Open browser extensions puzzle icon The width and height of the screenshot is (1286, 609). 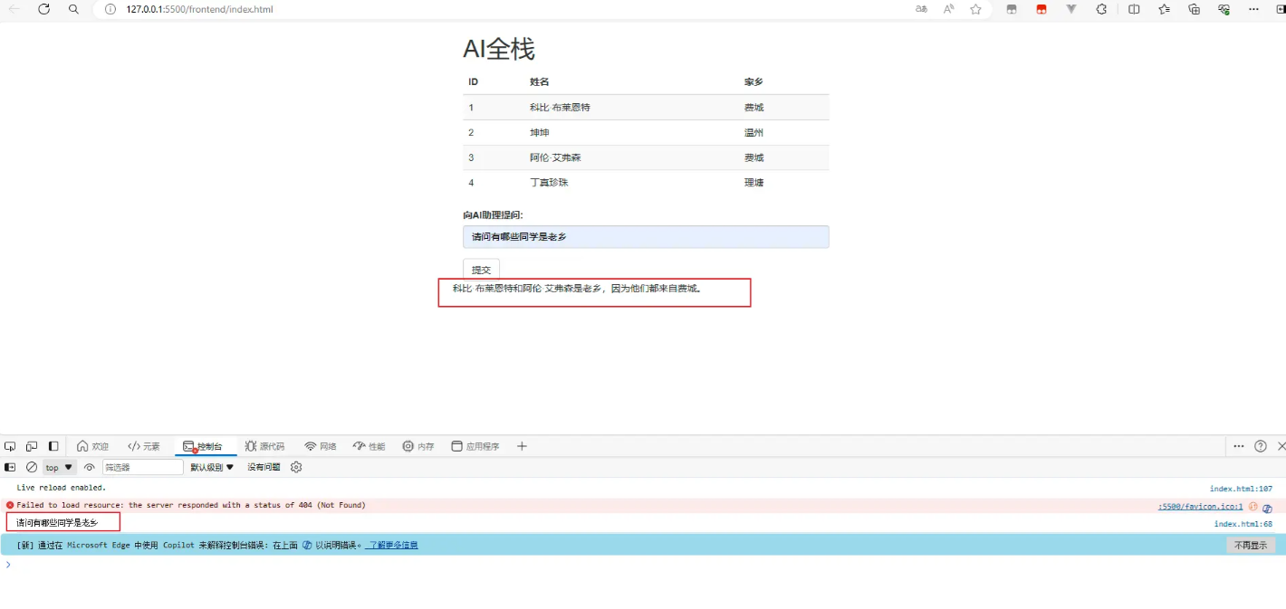pyautogui.click(x=1101, y=9)
